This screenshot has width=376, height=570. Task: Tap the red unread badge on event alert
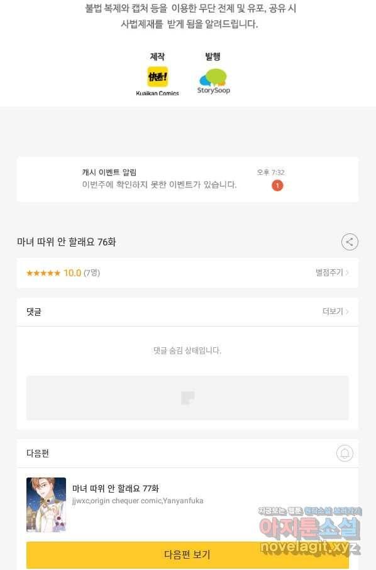click(x=277, y=186)
